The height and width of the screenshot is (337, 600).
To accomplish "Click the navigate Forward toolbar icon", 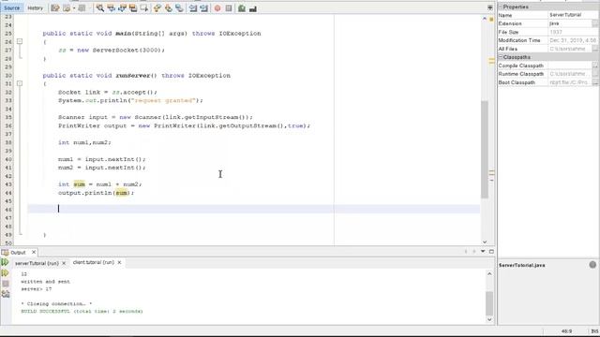I will (x=82, y=8).
